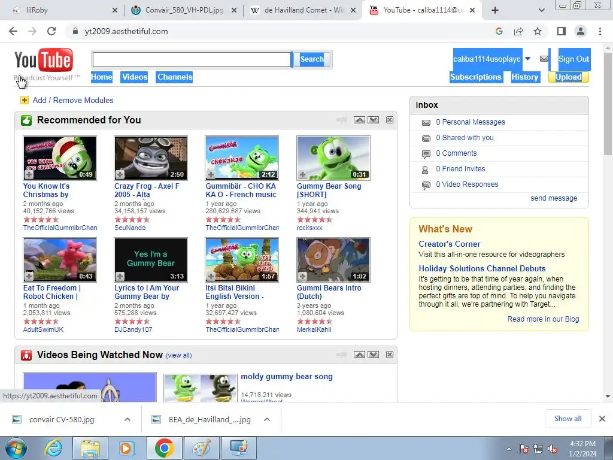
Task: Click the yellow Add/Remove Modules plus icon
Action: [24, 100]
